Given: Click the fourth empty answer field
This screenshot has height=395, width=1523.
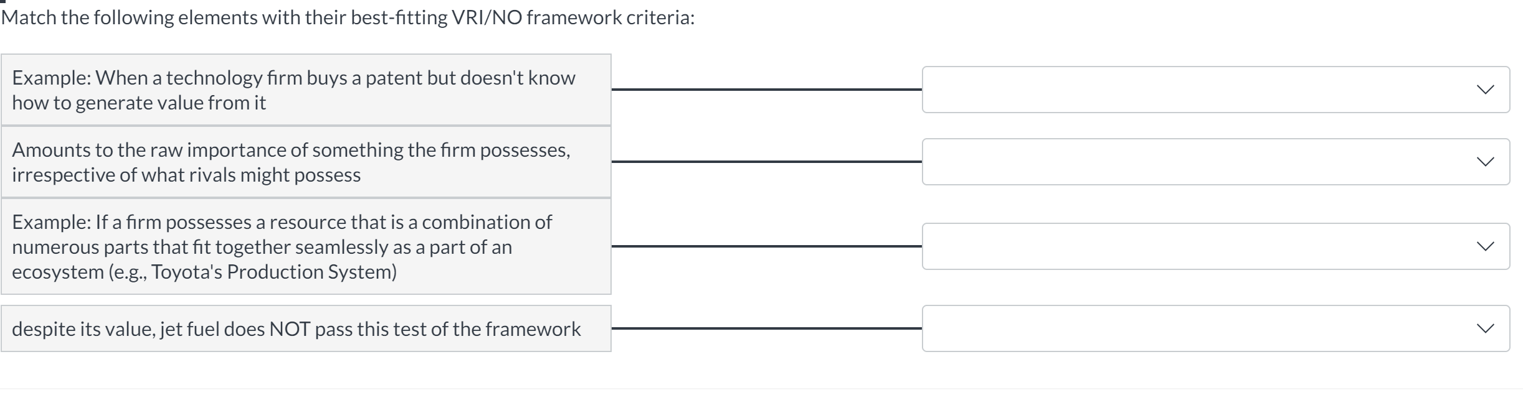Looking at the screenshot, I should pos(1215,328).
